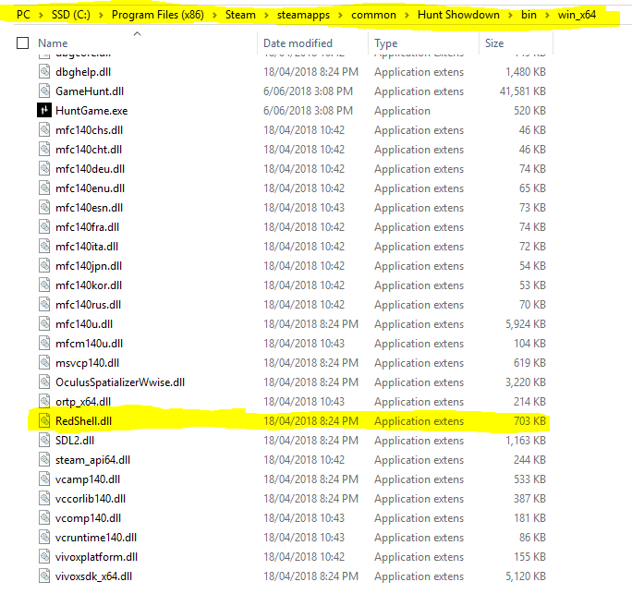This screenshot has height=594, width=632.
Task: Click the mfc140chs.dll file icon
Action: point(44,129)
